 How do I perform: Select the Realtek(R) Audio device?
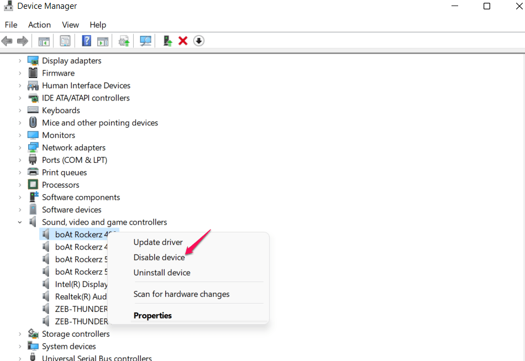click(x=81, y=296)
